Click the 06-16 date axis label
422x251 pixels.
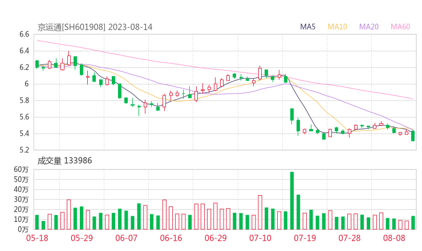click(x=171, y=238)
